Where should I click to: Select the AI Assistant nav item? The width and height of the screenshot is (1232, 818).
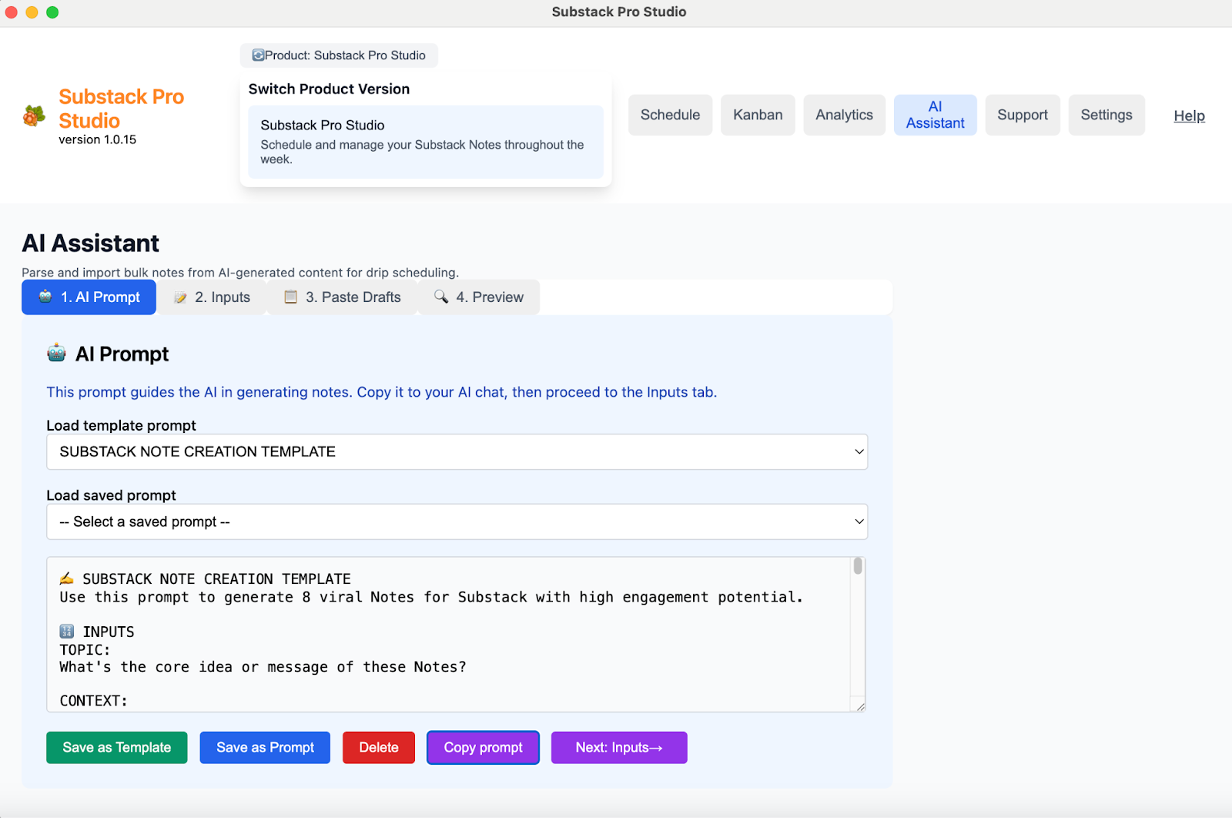click(935, 115)
